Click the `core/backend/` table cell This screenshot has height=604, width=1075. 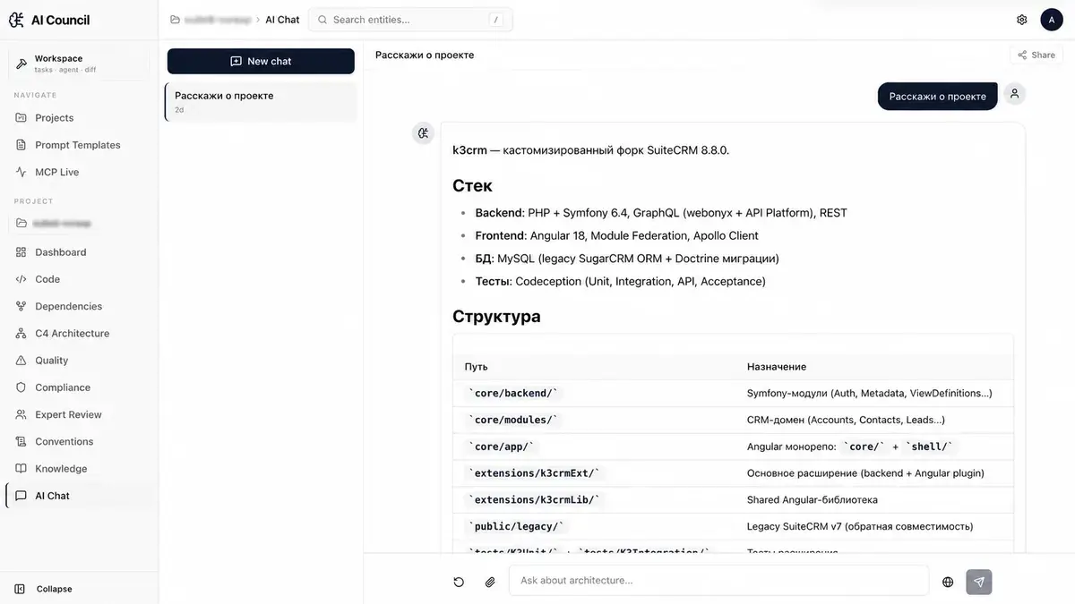[x=513, y=393]
